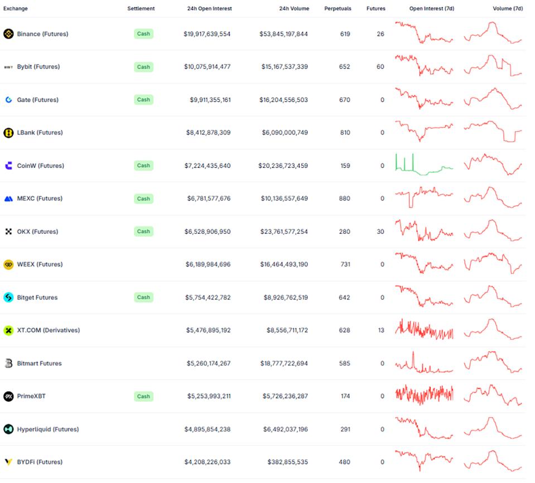The height and width of the screenshot is (483, 535).
Task: Click the CoinW exchange logo icon
Action: point(8,166)
